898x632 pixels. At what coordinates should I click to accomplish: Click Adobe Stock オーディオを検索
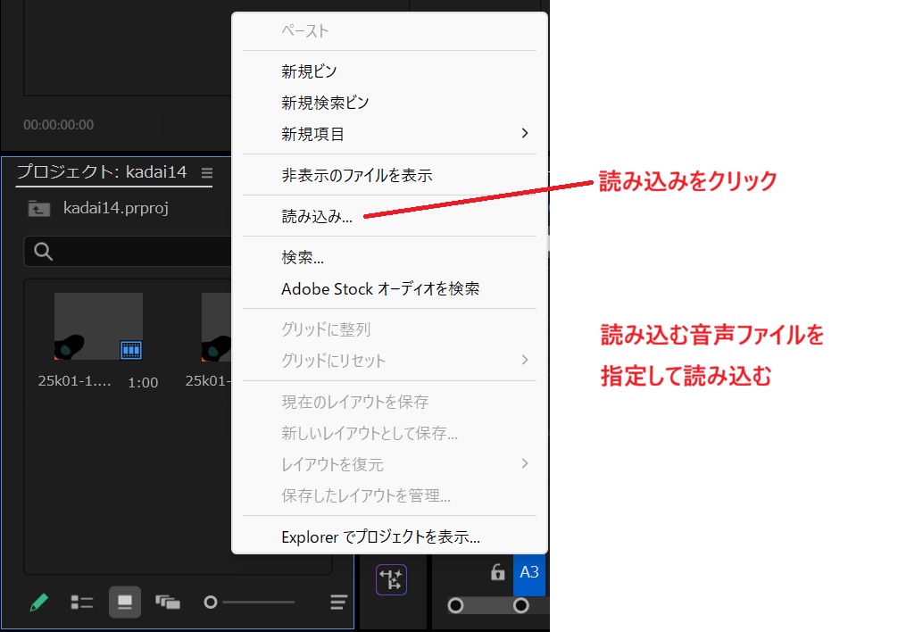point(380,288)
